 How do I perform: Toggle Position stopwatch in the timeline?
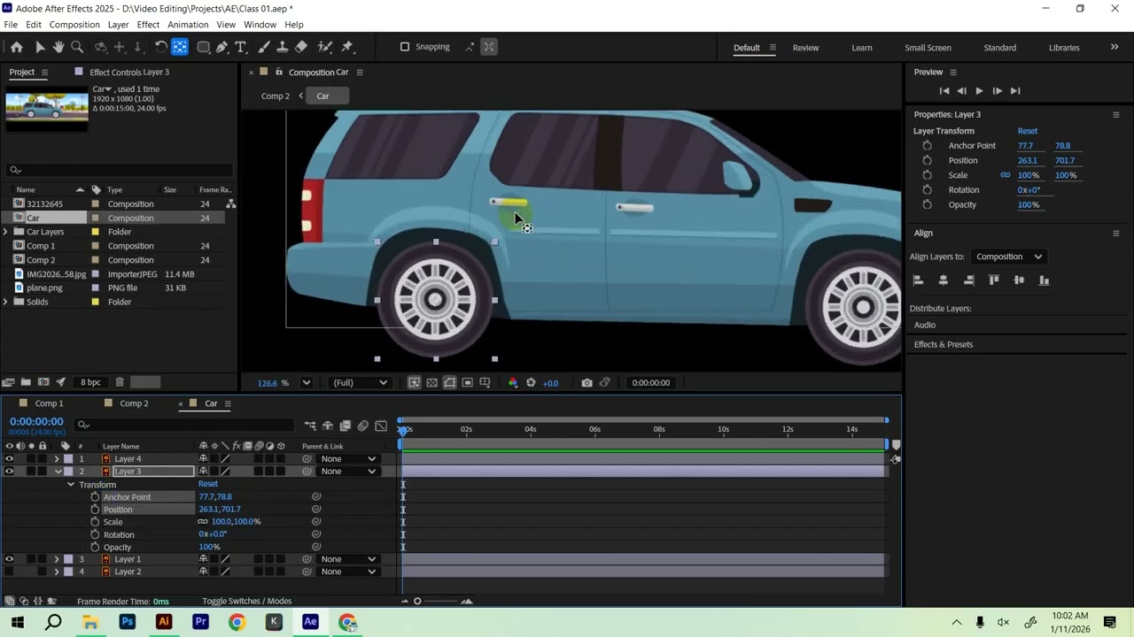click(x=95, y=510)
